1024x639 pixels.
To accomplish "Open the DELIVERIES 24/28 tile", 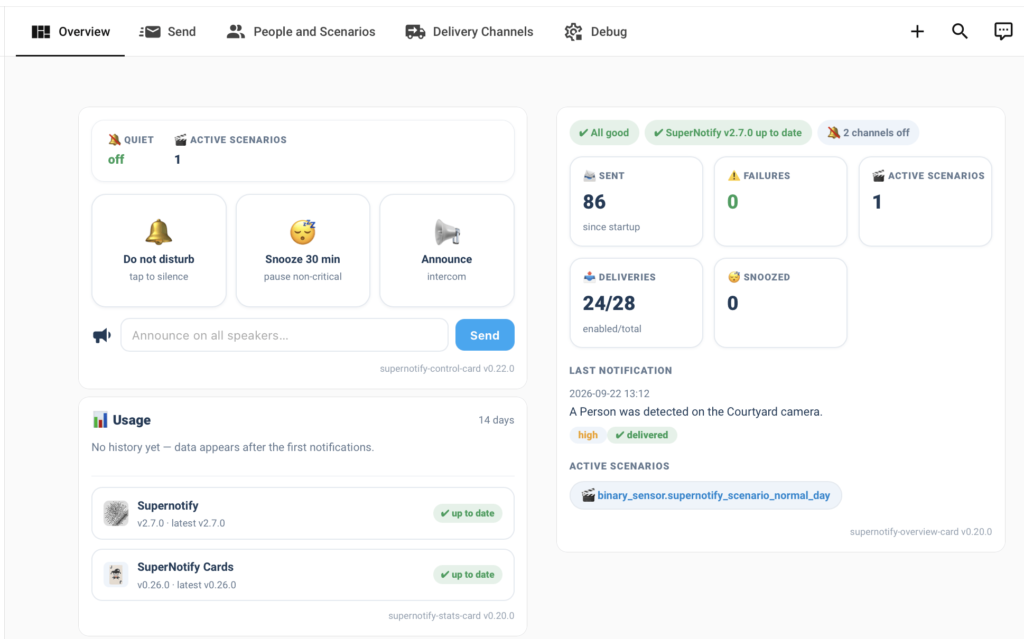I will [x=636, y=303].
